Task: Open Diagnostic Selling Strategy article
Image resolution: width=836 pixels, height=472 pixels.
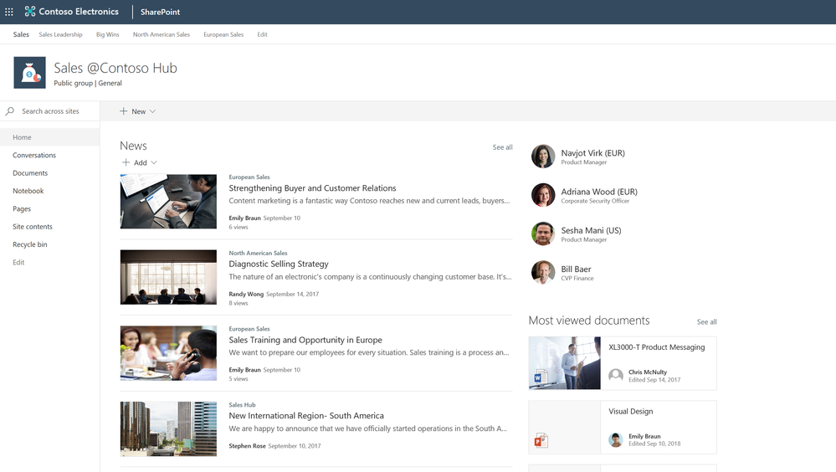Action: point(279,264)
